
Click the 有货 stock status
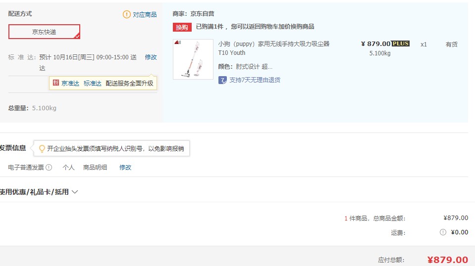pos(451,44)
